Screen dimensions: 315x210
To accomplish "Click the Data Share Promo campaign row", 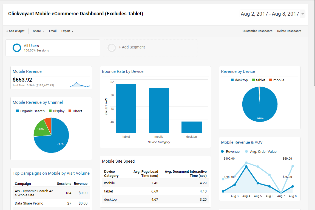I will coord(51,203).
